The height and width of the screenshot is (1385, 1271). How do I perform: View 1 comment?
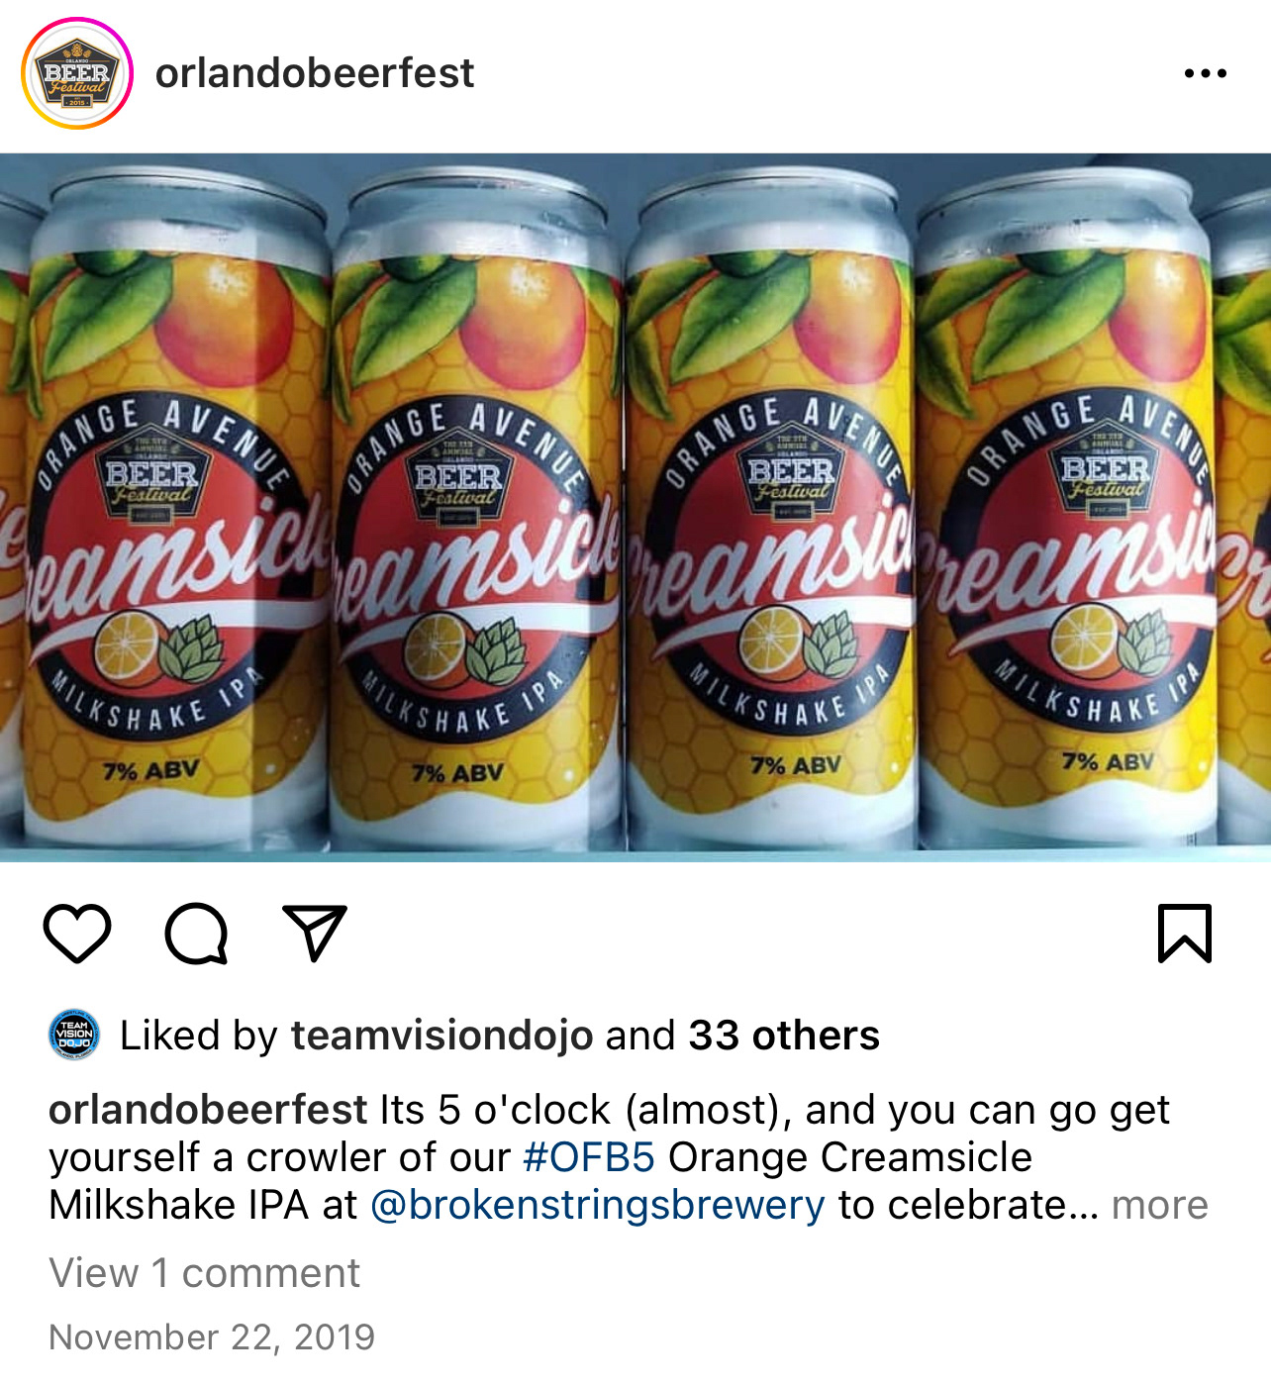coord(205,1273)
